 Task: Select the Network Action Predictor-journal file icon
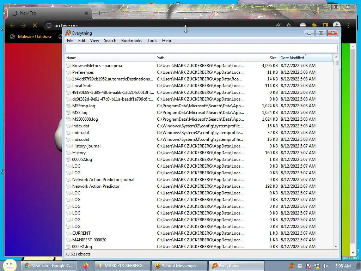[x=69, y=180]
